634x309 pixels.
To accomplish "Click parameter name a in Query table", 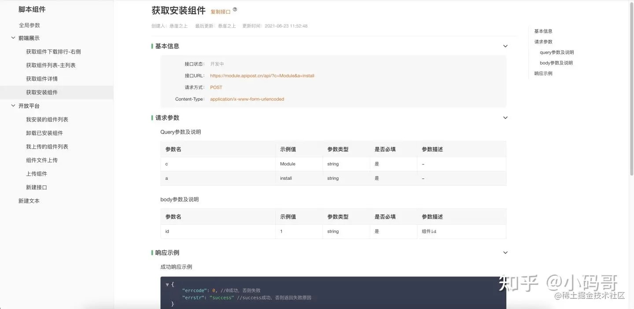I will point(166,178).
